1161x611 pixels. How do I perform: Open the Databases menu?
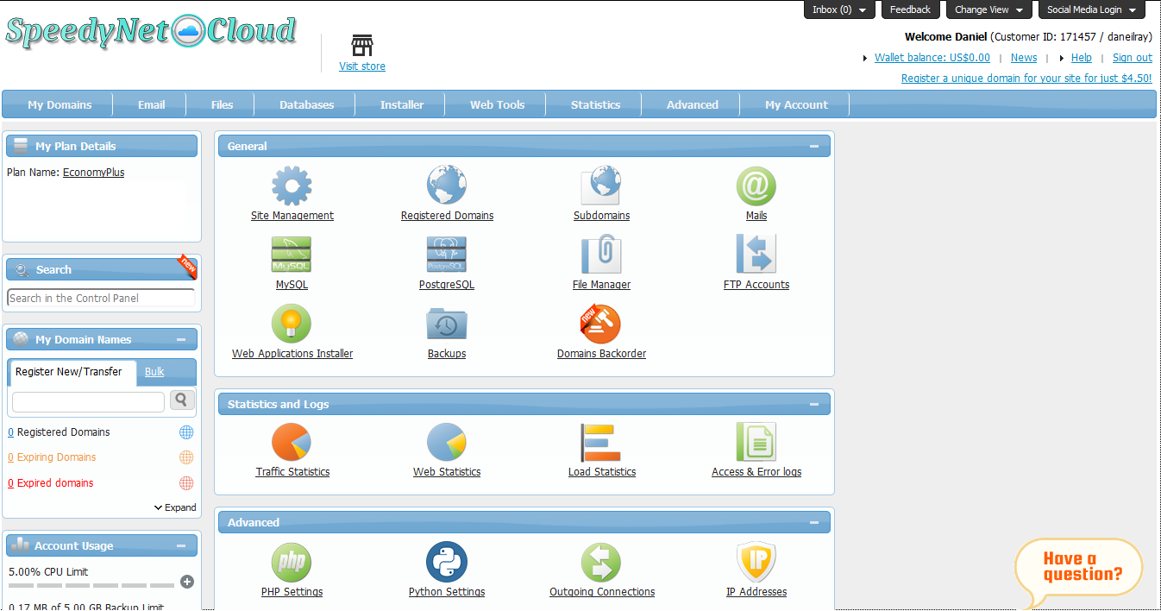coord(306,104)
